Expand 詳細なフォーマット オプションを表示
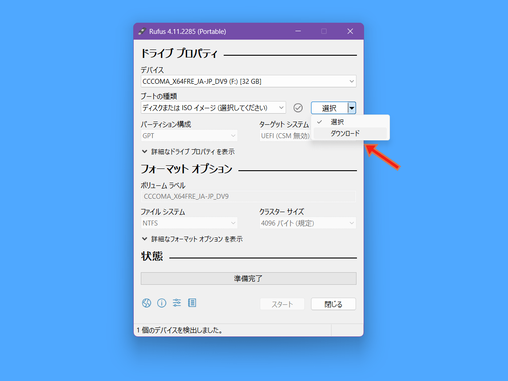Screen dimensions: 508x381 pyautogui.click(x=192, y=239)
